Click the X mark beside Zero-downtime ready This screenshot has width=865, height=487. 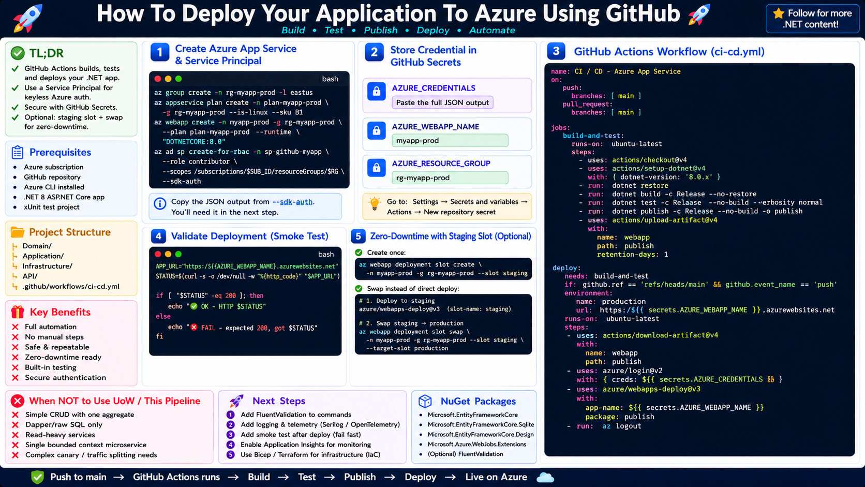click(x=16, y=358)
